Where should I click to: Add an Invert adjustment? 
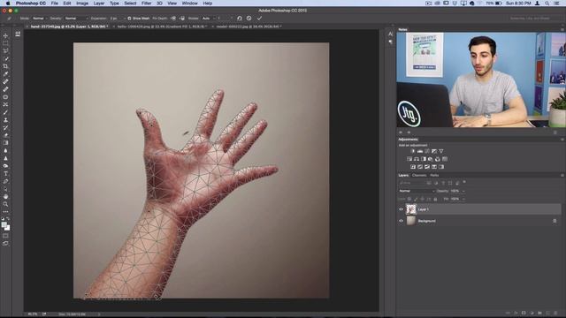(x=413, y=167)
